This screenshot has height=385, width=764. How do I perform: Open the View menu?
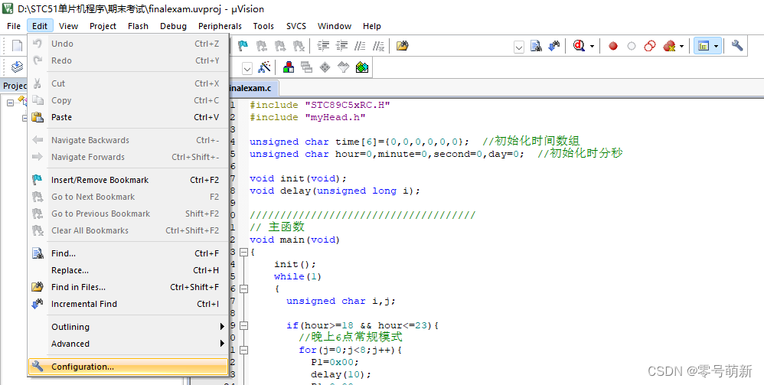click(68, 26)
